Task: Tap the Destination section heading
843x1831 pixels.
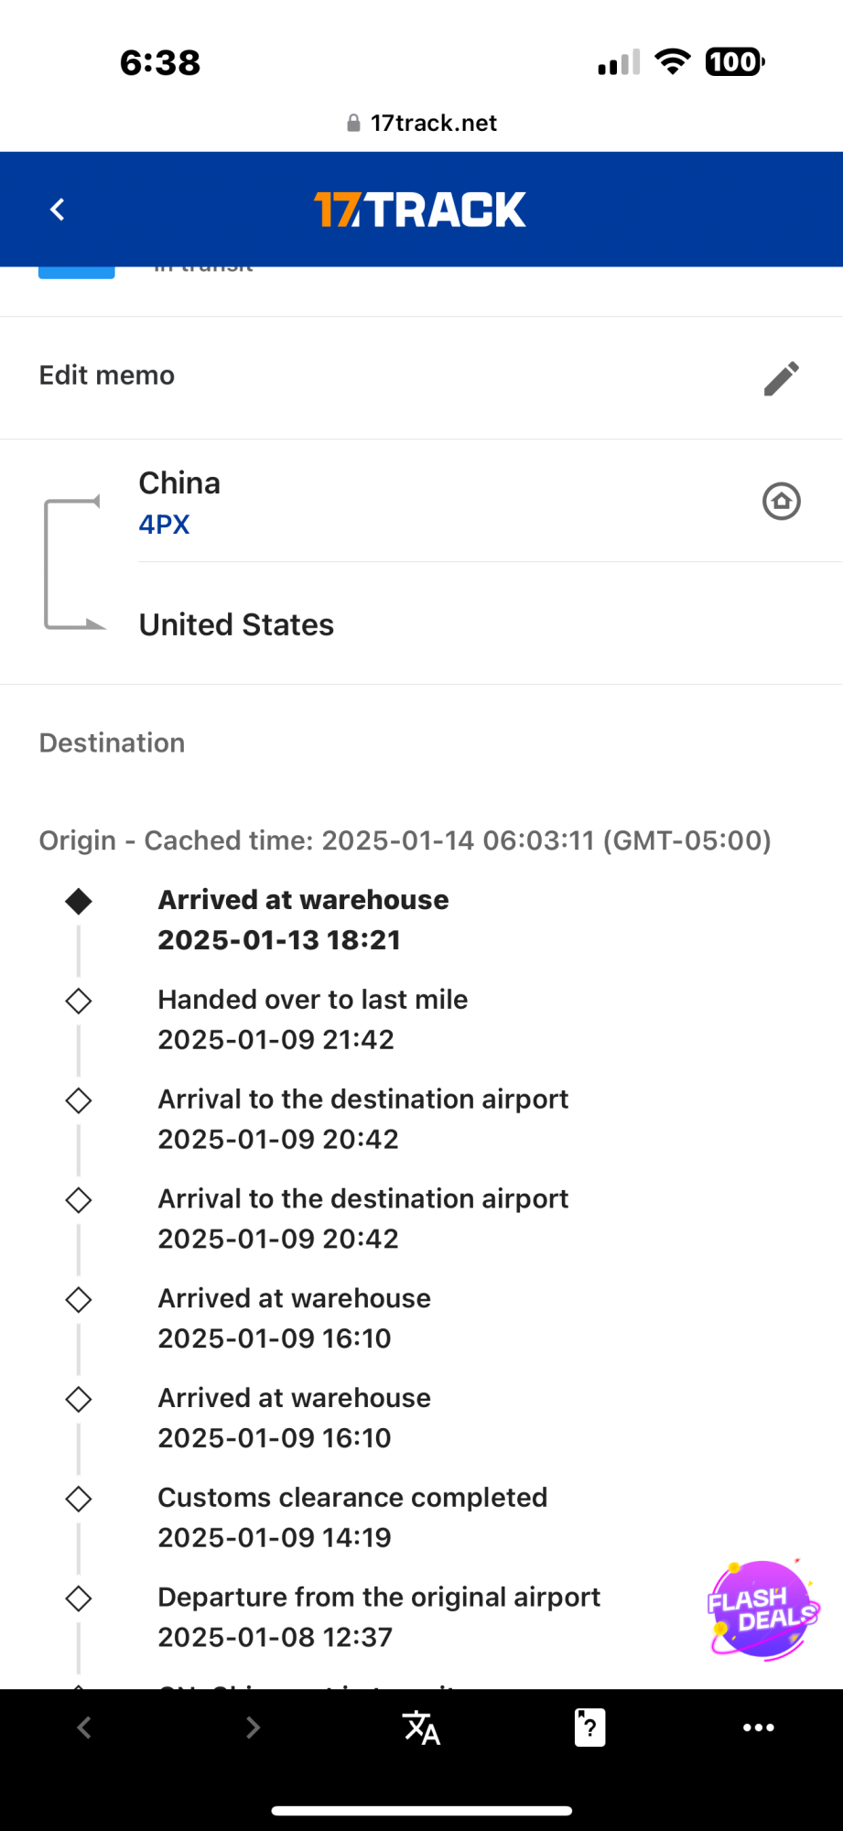Action: coord(112,742)
